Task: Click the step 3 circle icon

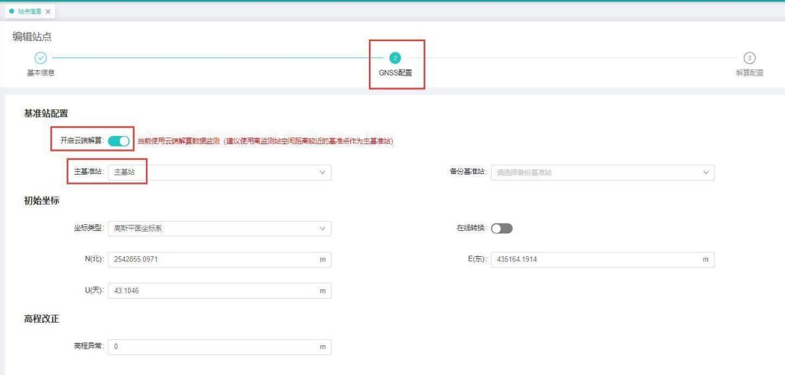Action: point(750,58)
